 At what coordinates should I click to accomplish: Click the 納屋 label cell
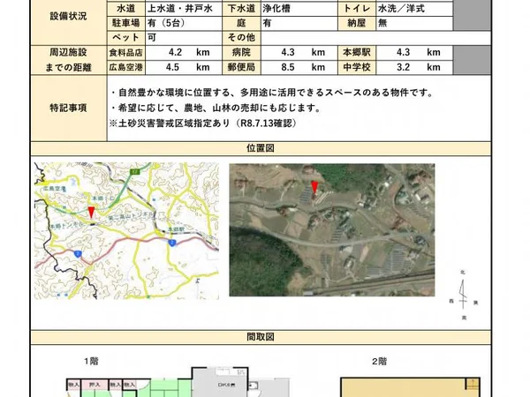(x=357, y=23)
